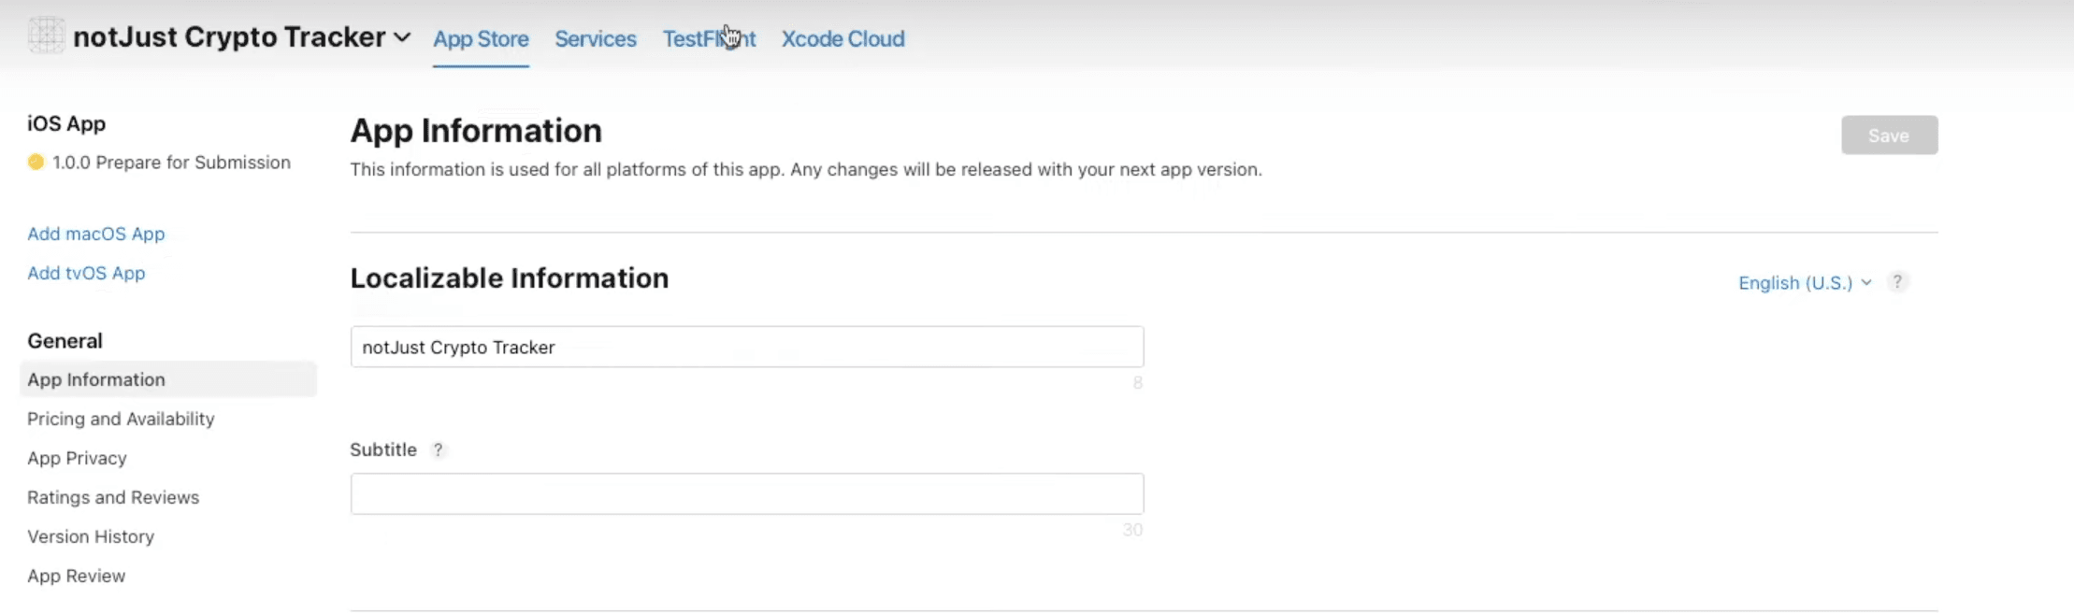Click the Add tvOS App link
The image size is (2074, 613).
86,273
